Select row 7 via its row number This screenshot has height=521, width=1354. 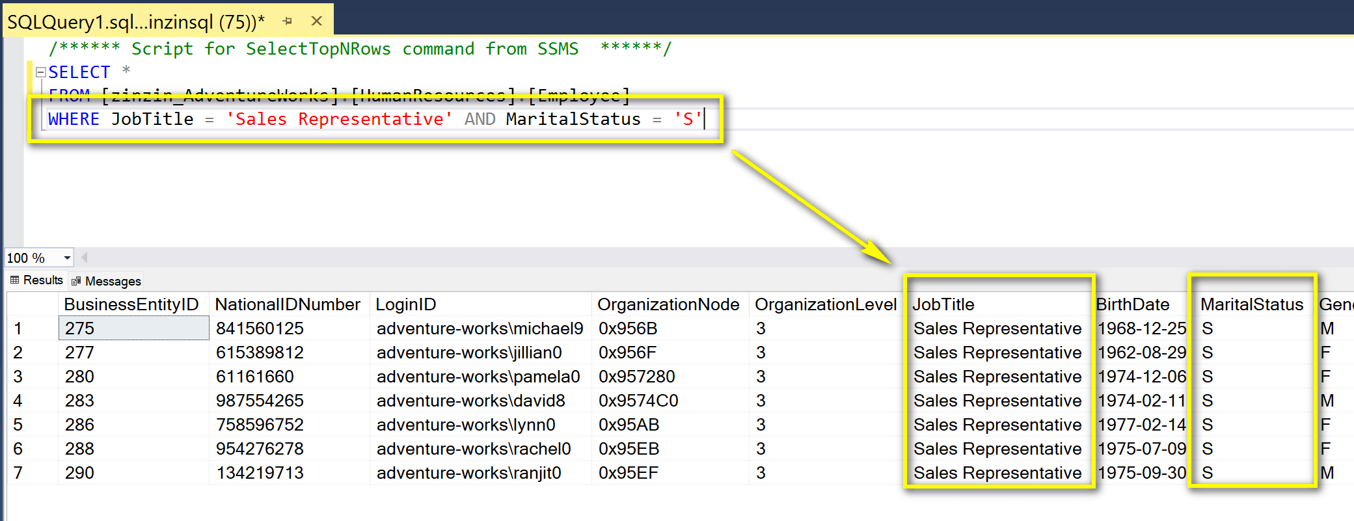click(33, 473)
